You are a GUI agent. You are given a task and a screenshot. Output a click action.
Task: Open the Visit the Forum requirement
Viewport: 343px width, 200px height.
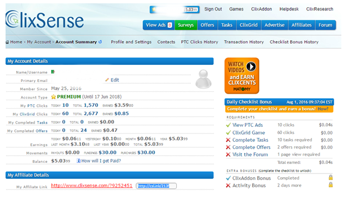pos(250,155)
